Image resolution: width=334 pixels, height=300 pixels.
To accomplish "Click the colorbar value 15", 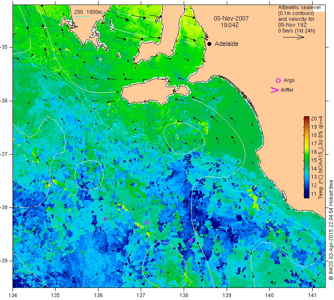I will (314, 160).
